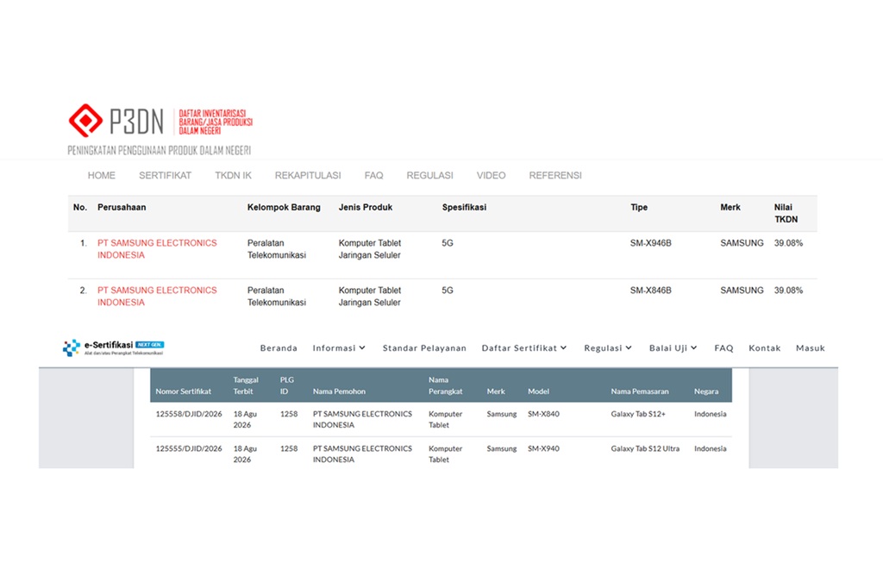Click the Nama Pemohon column header
This screenshot has height=588, width=883.
(339, 391)
